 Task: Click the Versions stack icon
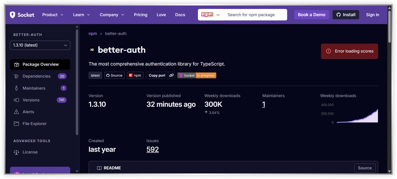point(16,100)
